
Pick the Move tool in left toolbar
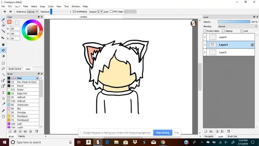[x=3, y=38]
